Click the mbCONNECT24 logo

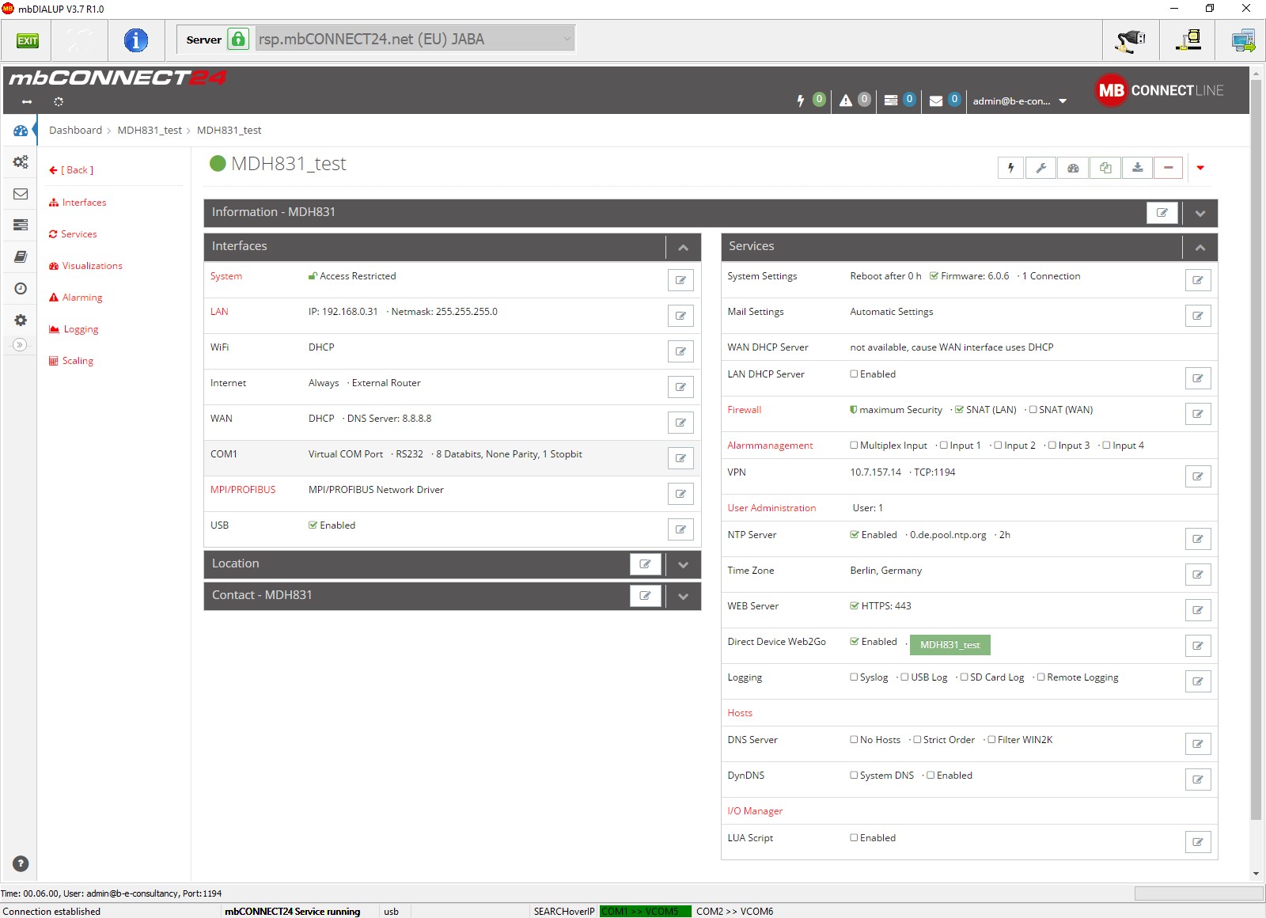[x=117, y=78]
